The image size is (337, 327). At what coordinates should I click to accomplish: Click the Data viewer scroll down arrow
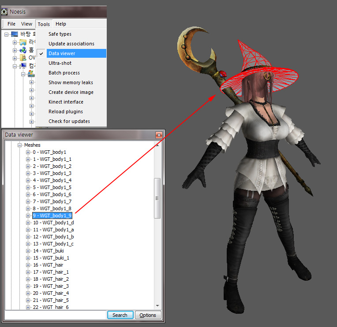pos(157,305)
